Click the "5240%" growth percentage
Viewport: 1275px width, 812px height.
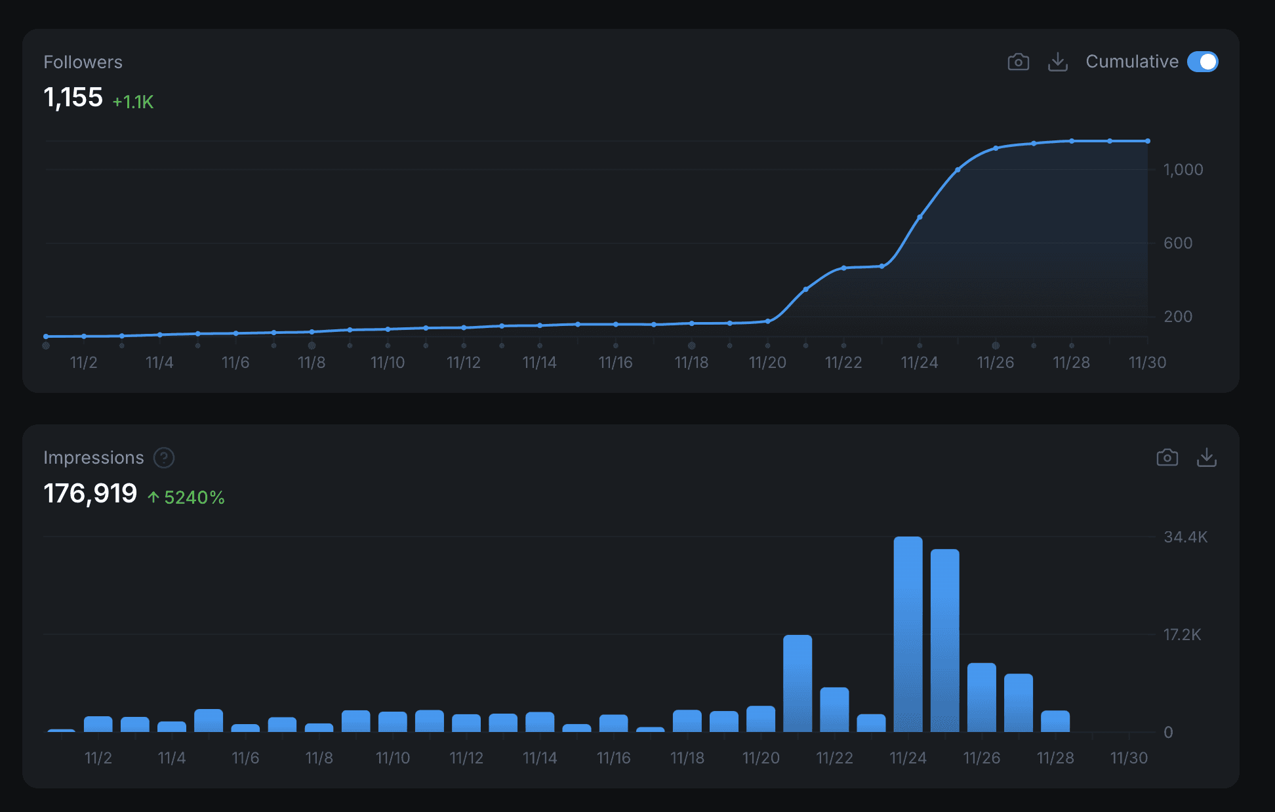[194, 497]
